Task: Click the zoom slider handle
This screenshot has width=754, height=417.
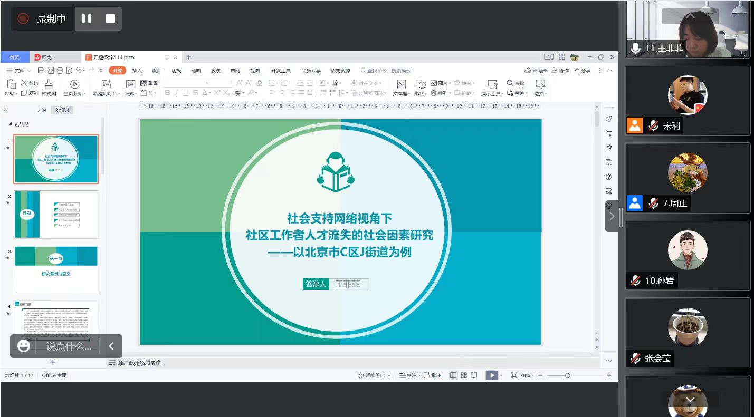Action: click(567, 375)
